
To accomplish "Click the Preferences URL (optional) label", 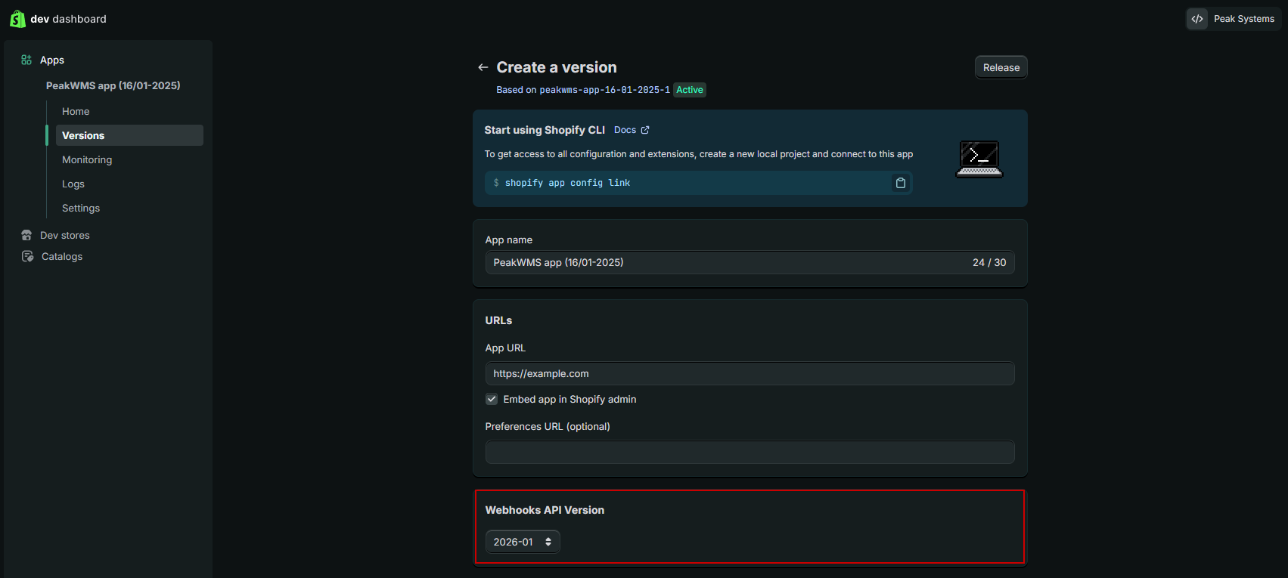I will pos(548,426).
